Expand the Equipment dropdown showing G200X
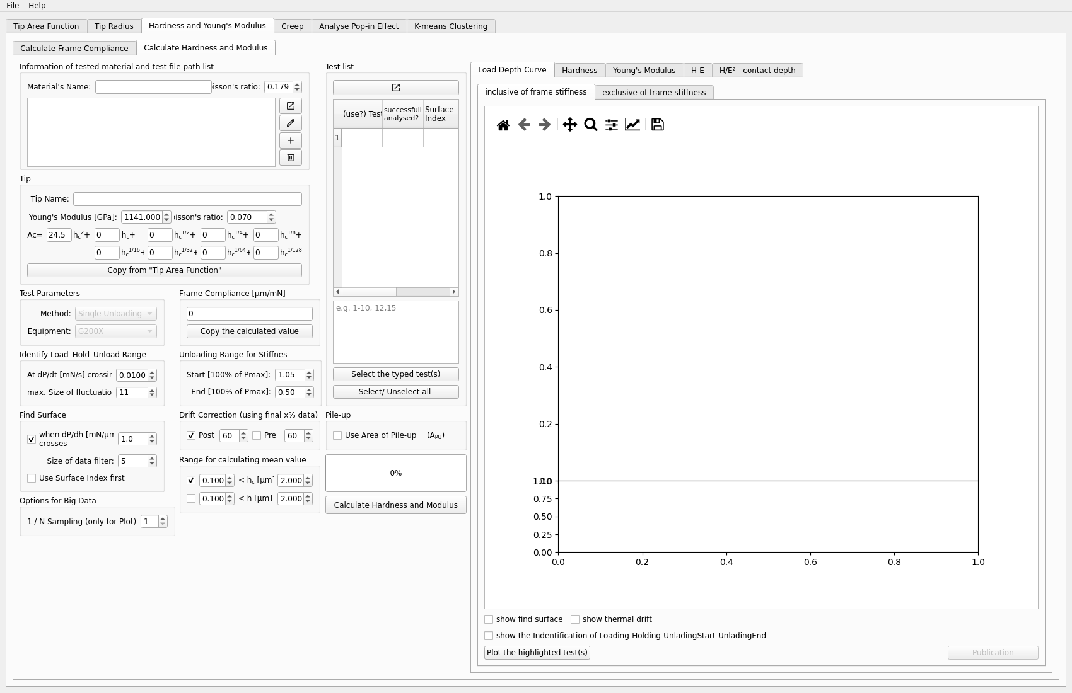 pyautogui.click(x=115, y=331)
